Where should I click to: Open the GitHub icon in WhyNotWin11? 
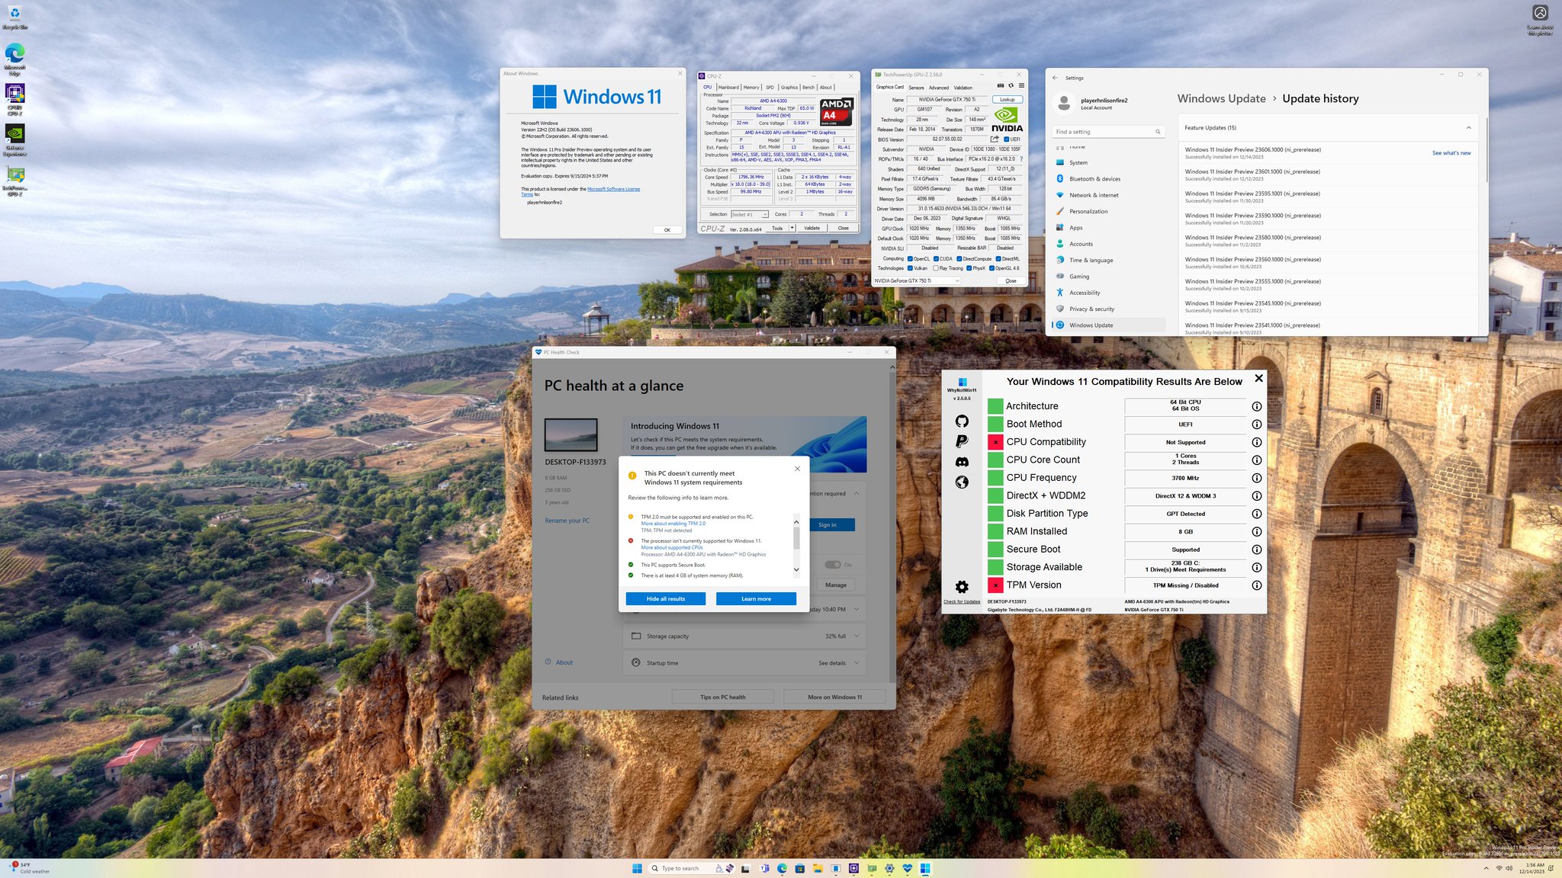click(x=962, y=421)
